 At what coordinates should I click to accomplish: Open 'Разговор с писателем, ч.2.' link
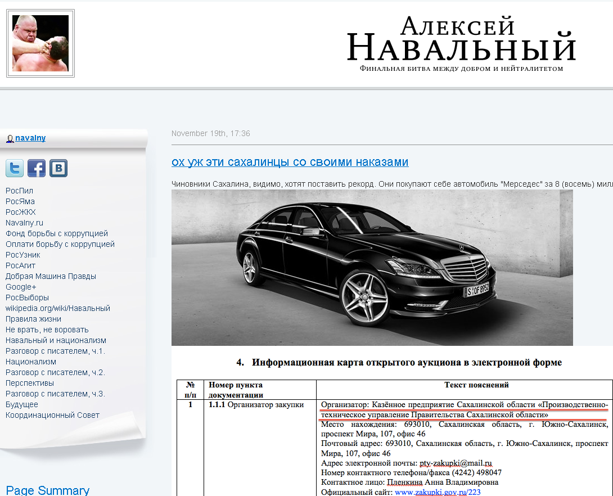[x=55, y=372]
